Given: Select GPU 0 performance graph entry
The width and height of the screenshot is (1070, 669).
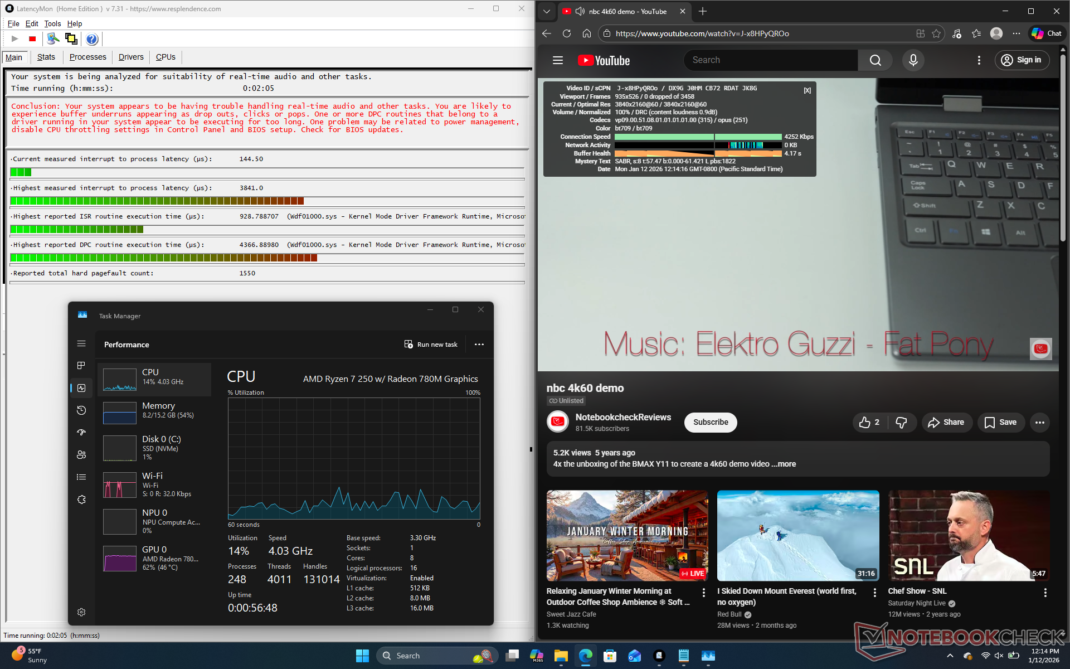Looking at the screenshot, I should pyautogui.click(x=155, y=558).
